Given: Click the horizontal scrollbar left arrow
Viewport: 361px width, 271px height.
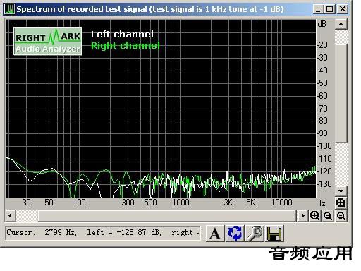Looking at the screenshot, I should (x=10, y=215).
